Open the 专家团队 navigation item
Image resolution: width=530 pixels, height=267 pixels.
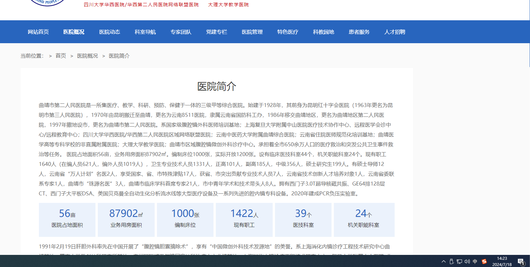click(x=181, y=32)
